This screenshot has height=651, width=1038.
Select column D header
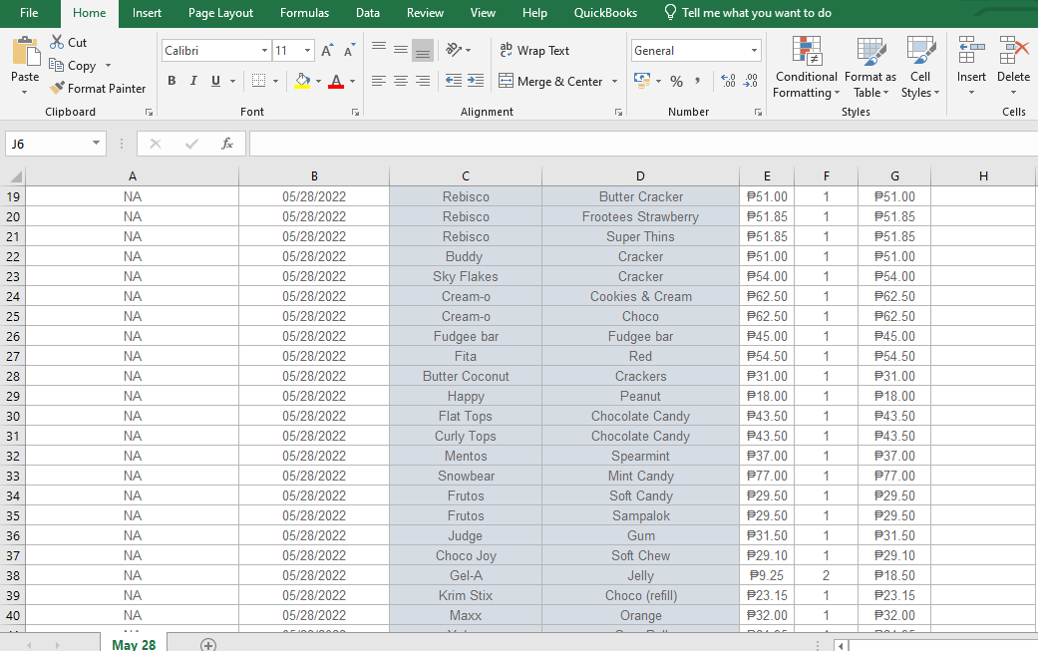click(640, 176)
